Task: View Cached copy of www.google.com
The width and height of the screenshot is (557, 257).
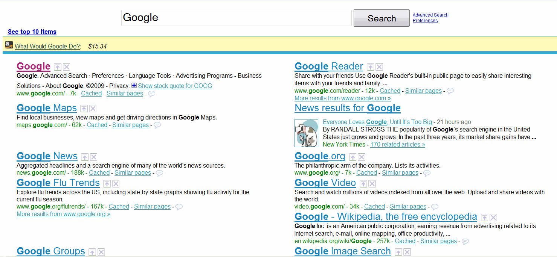Action: click(x=92, y=94)
